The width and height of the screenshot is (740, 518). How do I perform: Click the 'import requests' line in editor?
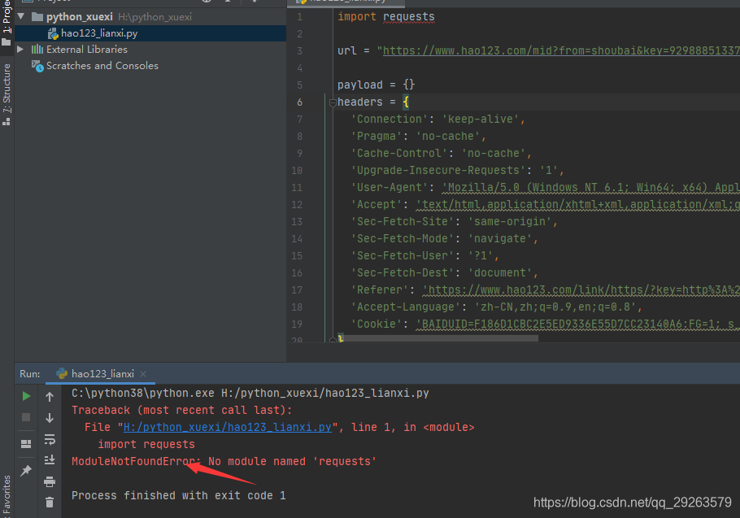click(385, 16)
